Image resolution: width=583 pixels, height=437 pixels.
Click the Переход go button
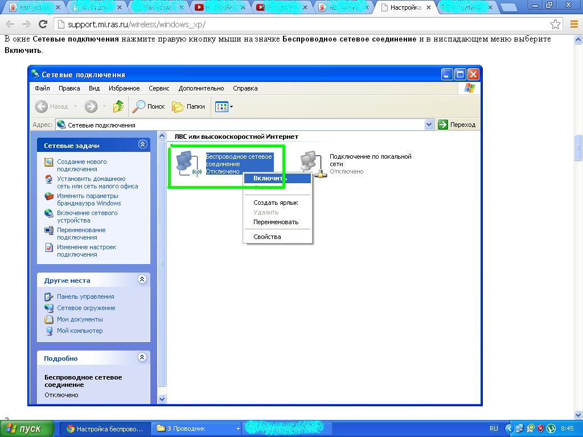click(457, 125)
